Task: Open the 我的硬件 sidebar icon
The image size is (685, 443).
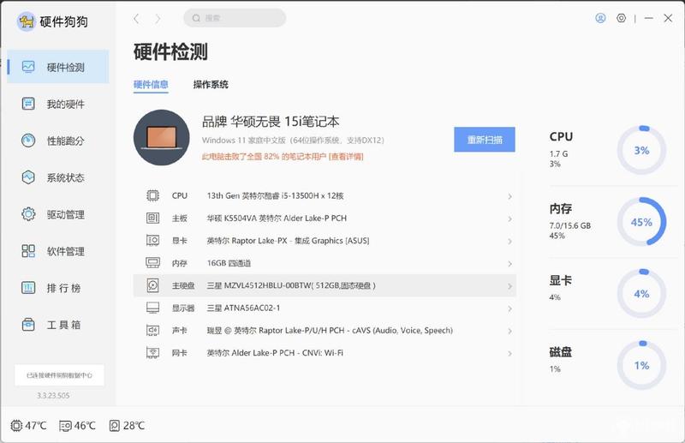Action: (28, 104)
